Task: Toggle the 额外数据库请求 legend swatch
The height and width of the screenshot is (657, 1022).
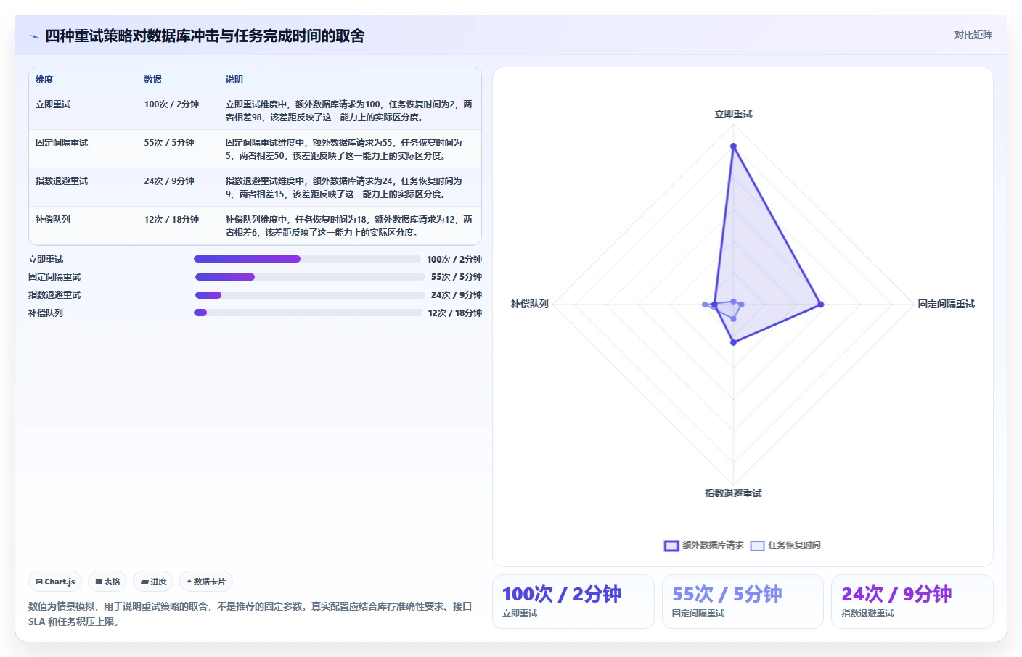Action: click(x=671, y=545)
